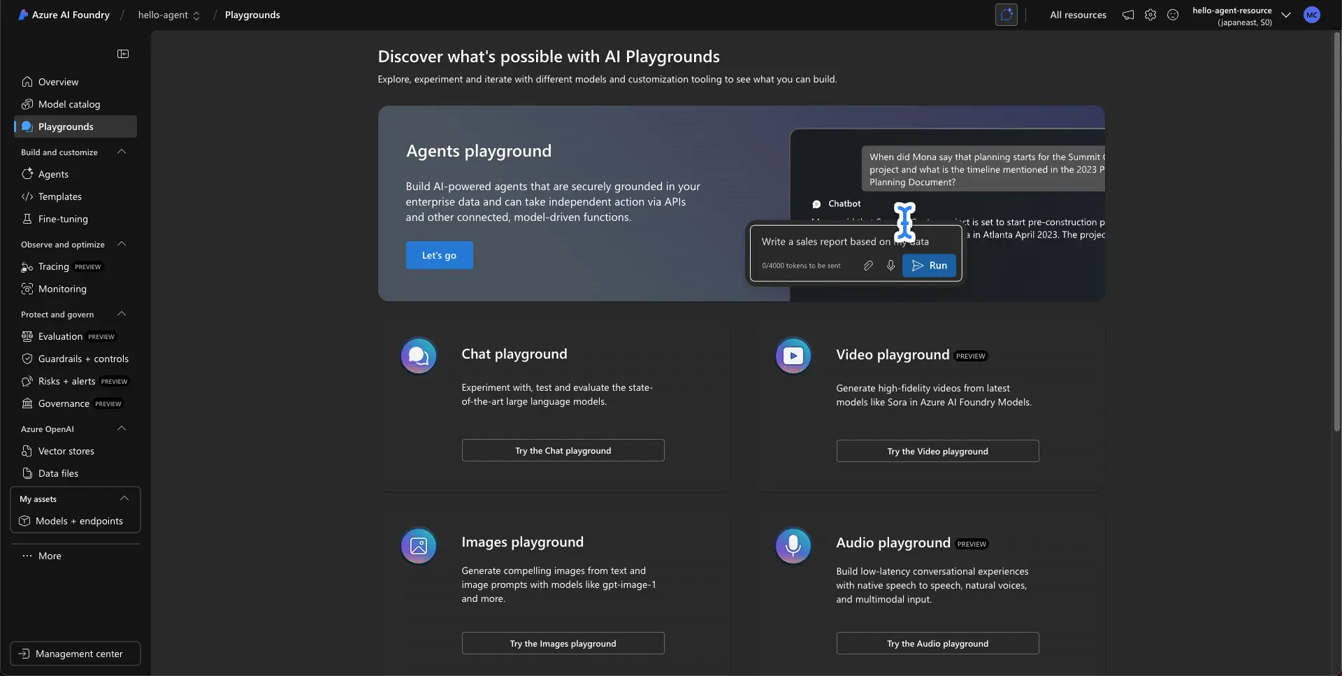Expand hello-agent-resource dropdown chevron
This screenshot has width=1342, height=676.
(1286, 15)
